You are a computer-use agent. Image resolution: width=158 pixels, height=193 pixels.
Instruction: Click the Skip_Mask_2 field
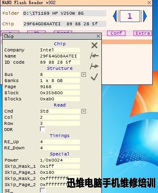pyautogui.click(x=60, y=178)
